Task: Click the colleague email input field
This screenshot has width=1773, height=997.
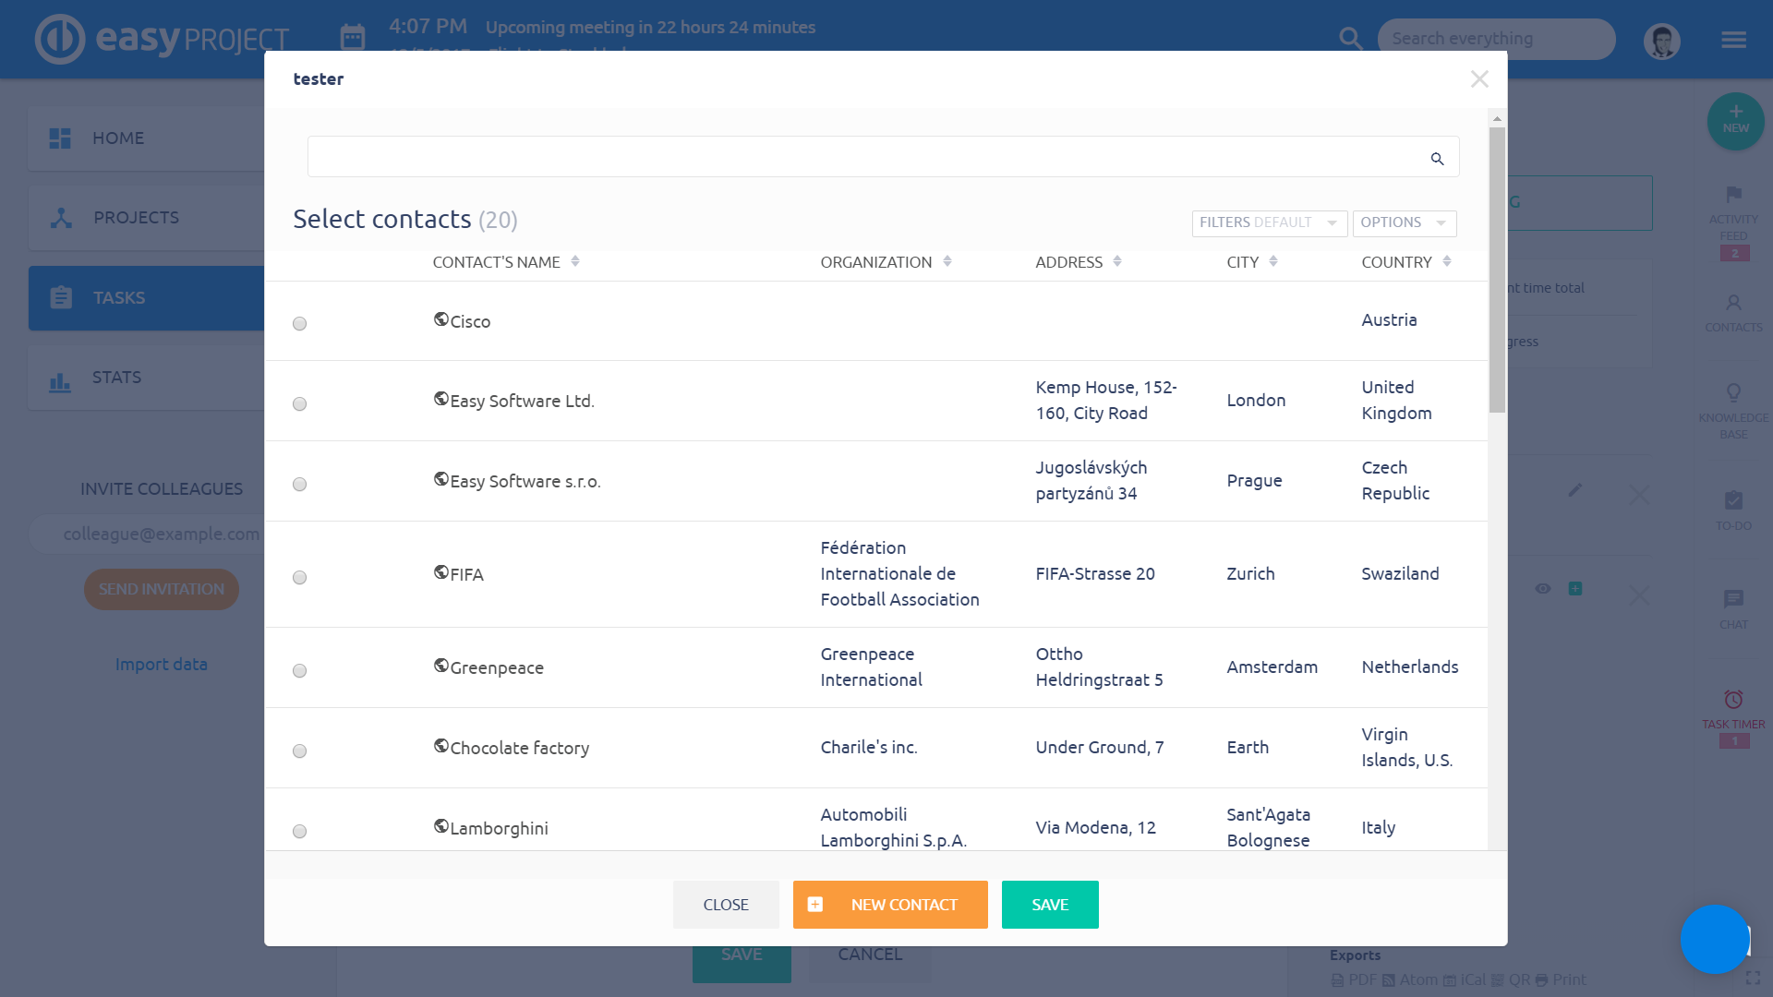Action: coord(148,535)
